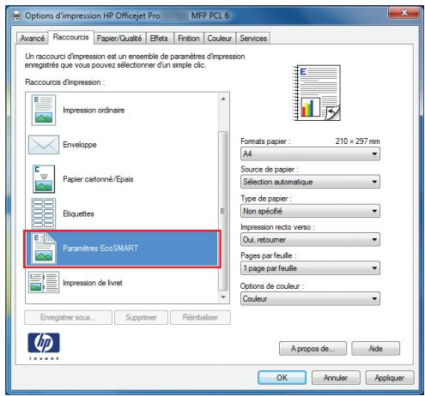Select the Raccourcis tab
Screen dimensions: 425x396
pyautogui.click(x=70, y=37)
